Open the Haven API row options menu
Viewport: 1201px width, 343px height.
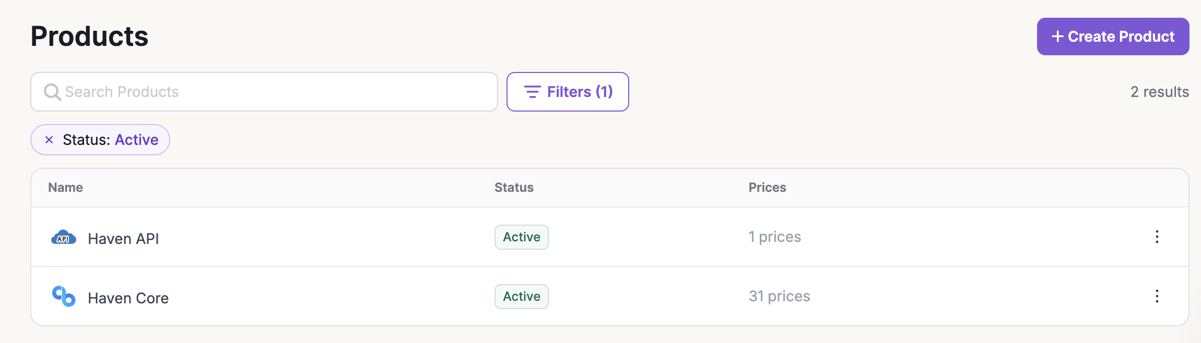1157,237
